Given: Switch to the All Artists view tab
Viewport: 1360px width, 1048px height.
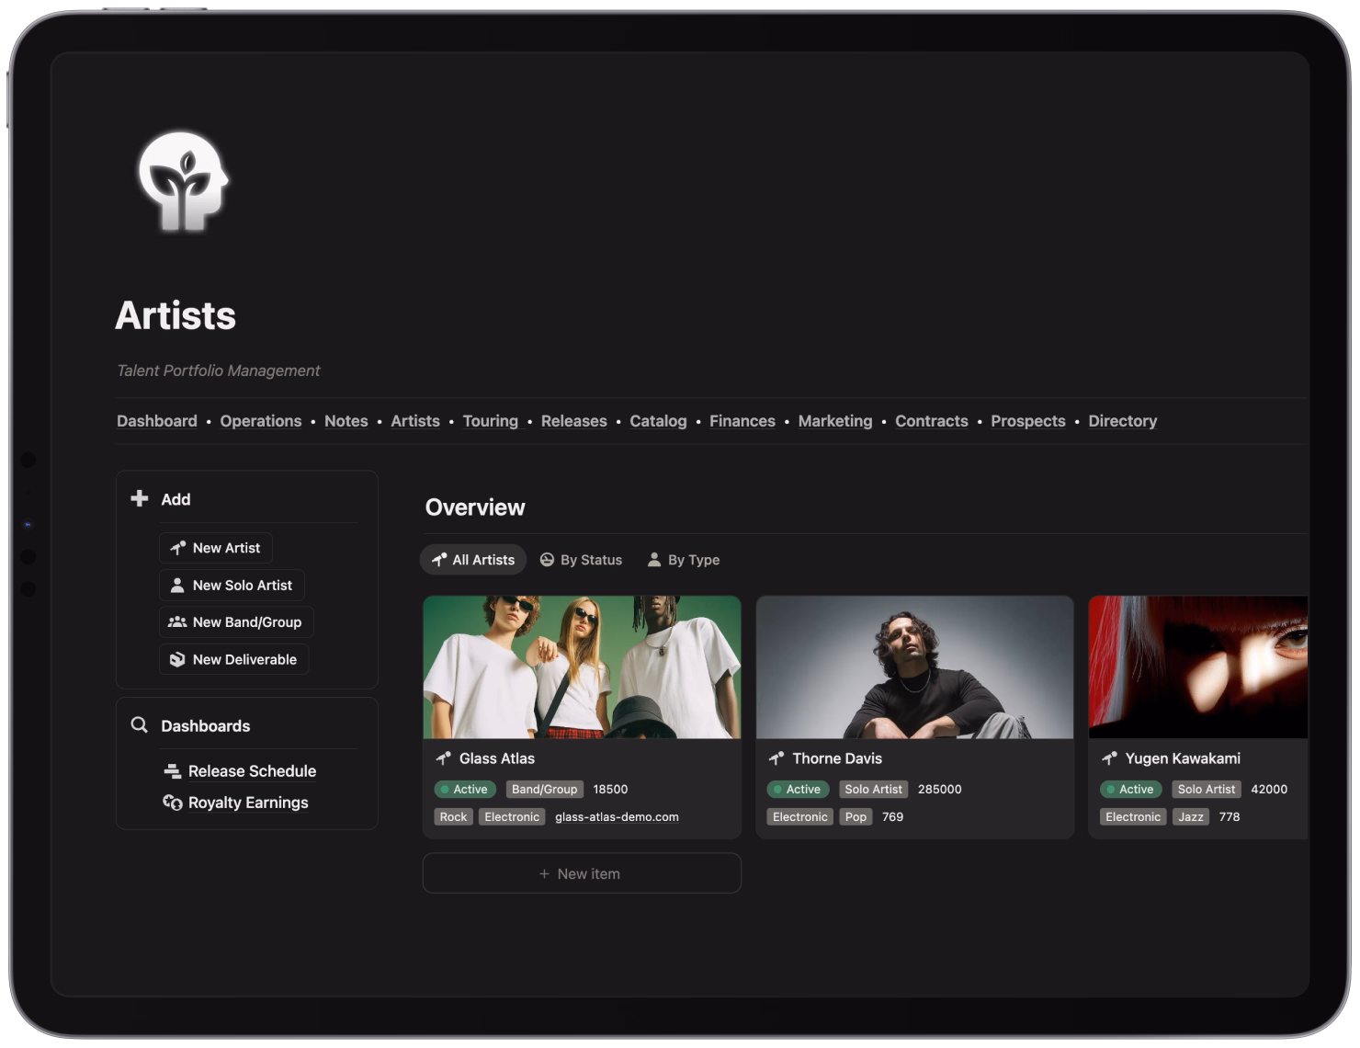Looking at the screenshot, I should 473,560.
